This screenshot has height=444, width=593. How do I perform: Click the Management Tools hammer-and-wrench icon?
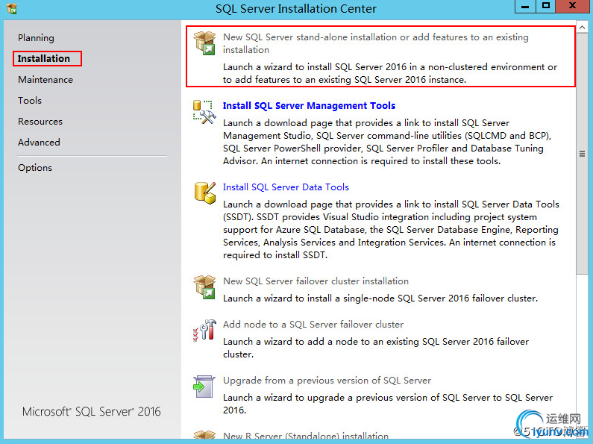(x=204, y=112)
